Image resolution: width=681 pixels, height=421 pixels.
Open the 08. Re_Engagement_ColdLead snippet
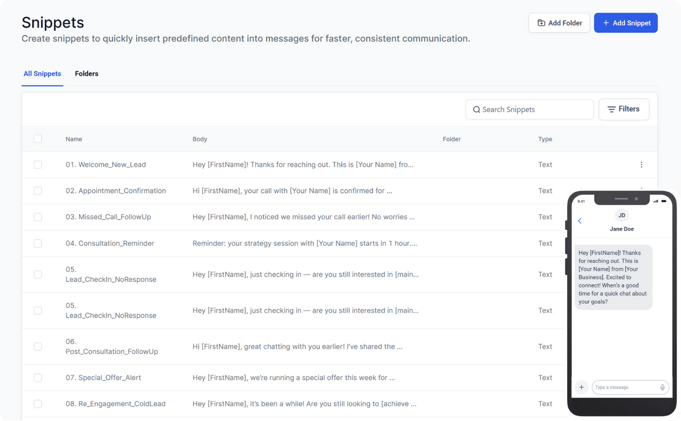tap(116, 404)
